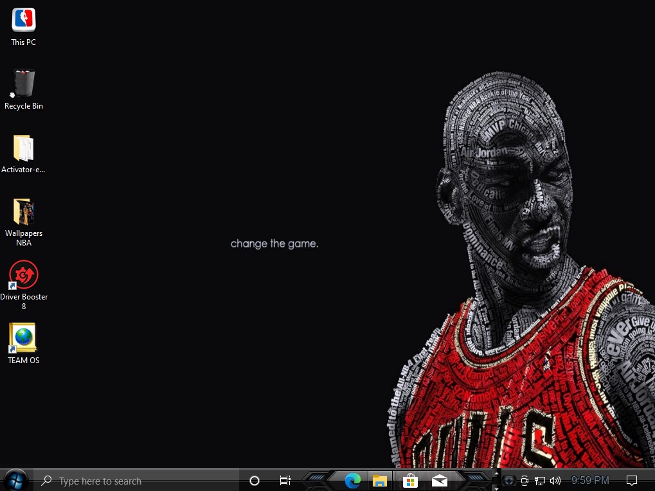Click the Wallpapers NBA label text
Screen dimensions: 655x491
24,238
